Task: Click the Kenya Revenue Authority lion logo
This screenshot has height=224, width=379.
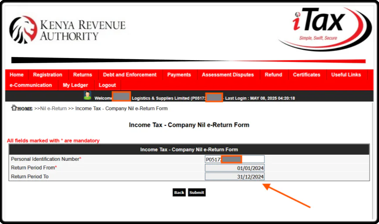Action: pos(24,30)
